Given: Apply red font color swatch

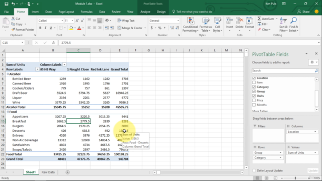Looking at the screenshot, I should point(79,28).
